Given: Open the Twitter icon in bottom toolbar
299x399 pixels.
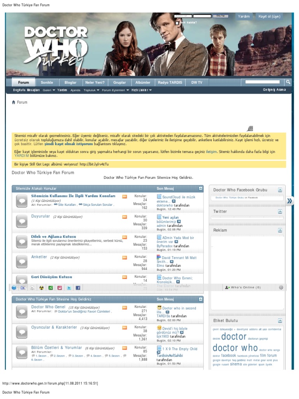Looking at the screenshot, I should [69, 288].
